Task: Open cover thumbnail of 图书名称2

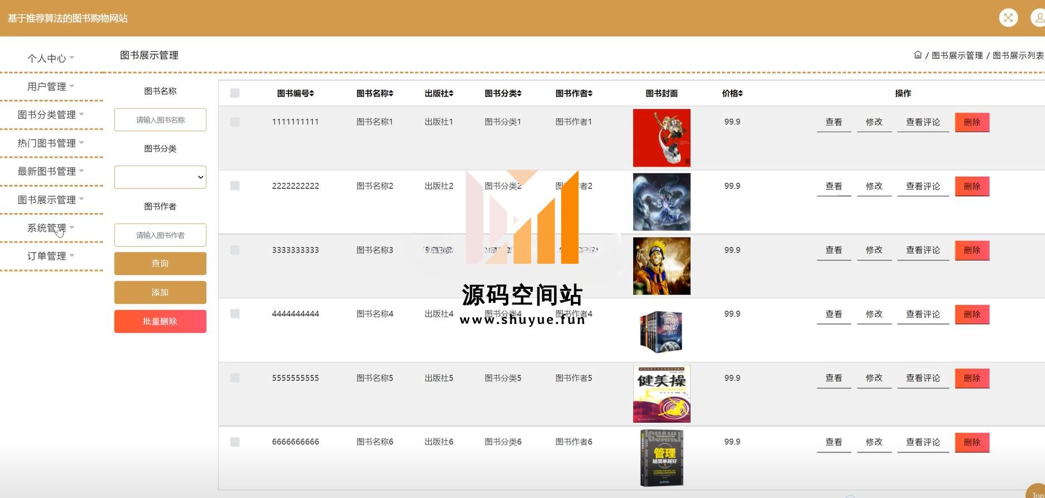Action: coord(662,202)
